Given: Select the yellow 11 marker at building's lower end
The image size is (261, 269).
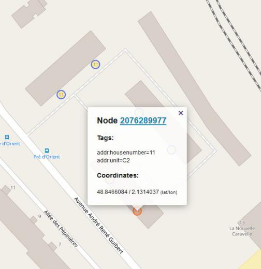Looking at the screenshot, I should point(61,95).
